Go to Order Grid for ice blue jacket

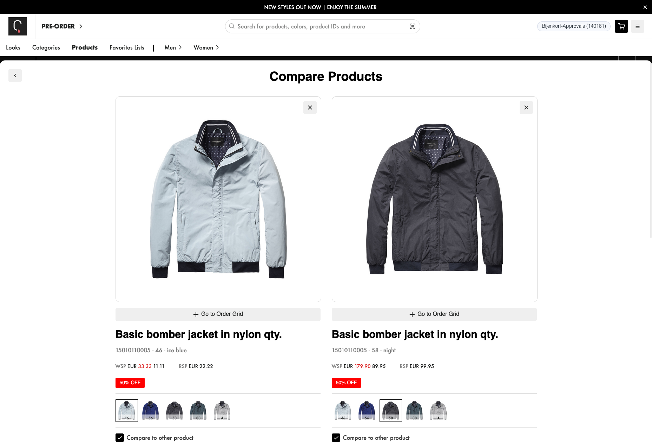(218, 314)
